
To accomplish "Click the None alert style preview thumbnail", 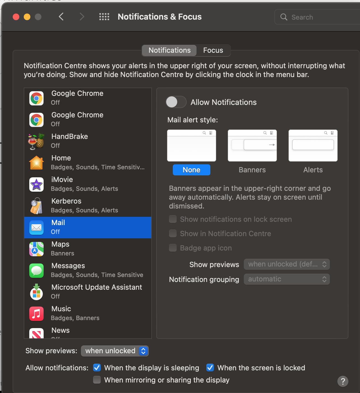I will (192, 146).
